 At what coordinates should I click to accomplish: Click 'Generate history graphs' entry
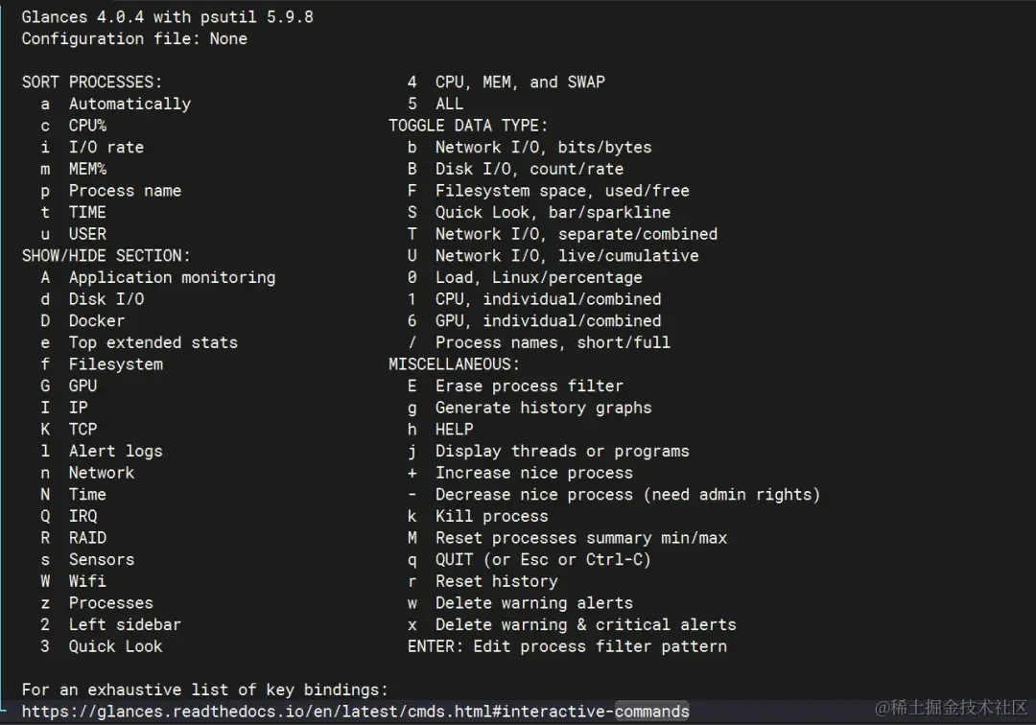tap(530, 408)
